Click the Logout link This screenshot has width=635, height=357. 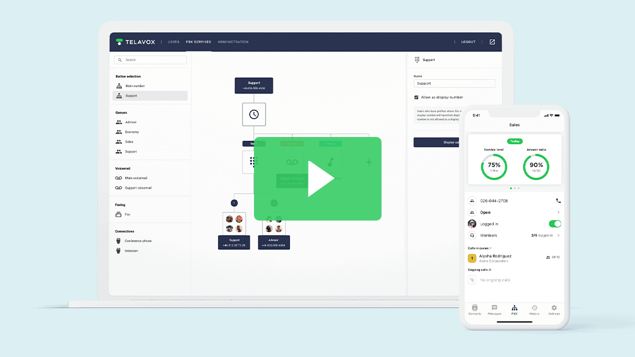tap(468, 42)
